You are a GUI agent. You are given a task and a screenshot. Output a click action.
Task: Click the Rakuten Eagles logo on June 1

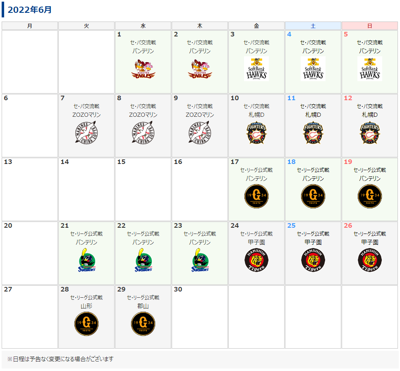tap(143, 69)
